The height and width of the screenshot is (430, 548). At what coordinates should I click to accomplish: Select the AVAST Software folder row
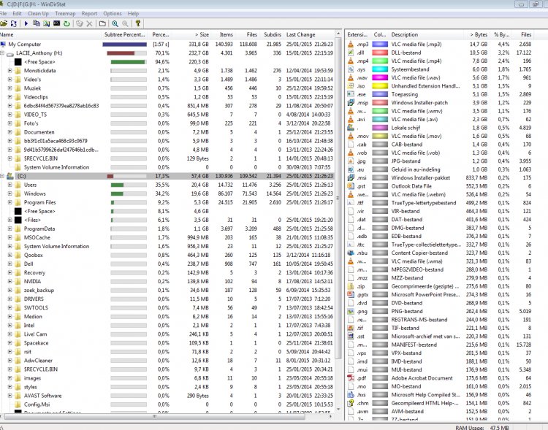pyautogui.click(x=167, y=396)
